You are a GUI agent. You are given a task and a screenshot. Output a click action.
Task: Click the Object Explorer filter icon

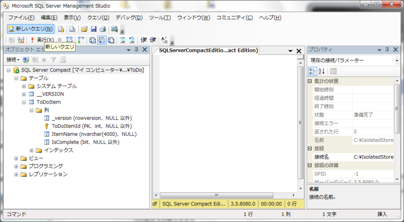pyautogui.click(x=54, y=60)
